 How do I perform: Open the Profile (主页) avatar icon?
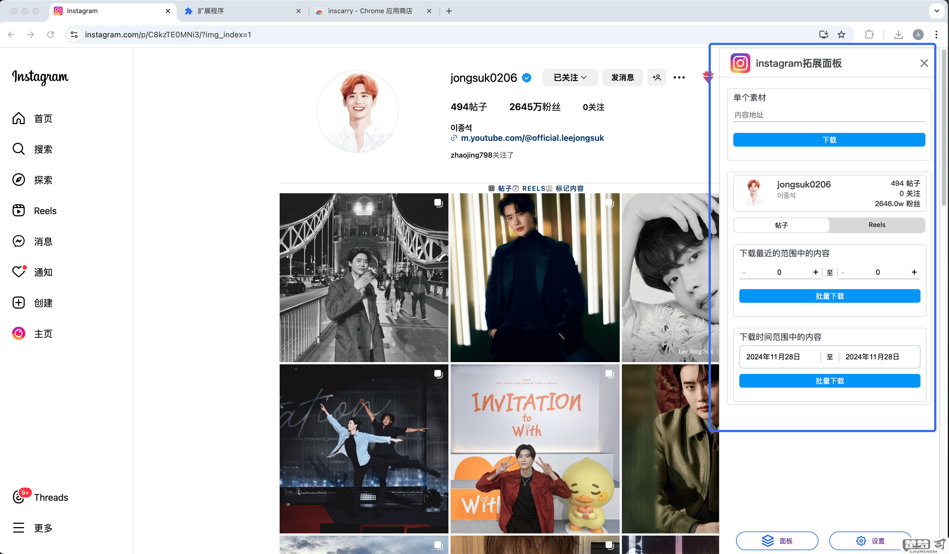pyautogui.click(x=18, y=333)
